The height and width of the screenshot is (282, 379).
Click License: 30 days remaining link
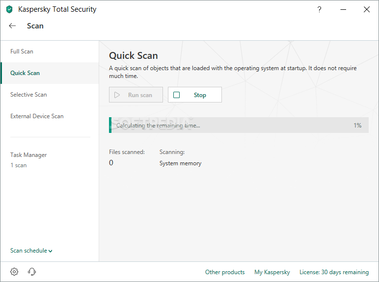[x=334, y=272]
